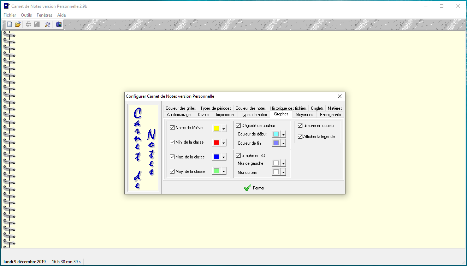467x266 pixels.
Task: Expand Min. de la classe color dropdown
Action: tap(224, 143)
